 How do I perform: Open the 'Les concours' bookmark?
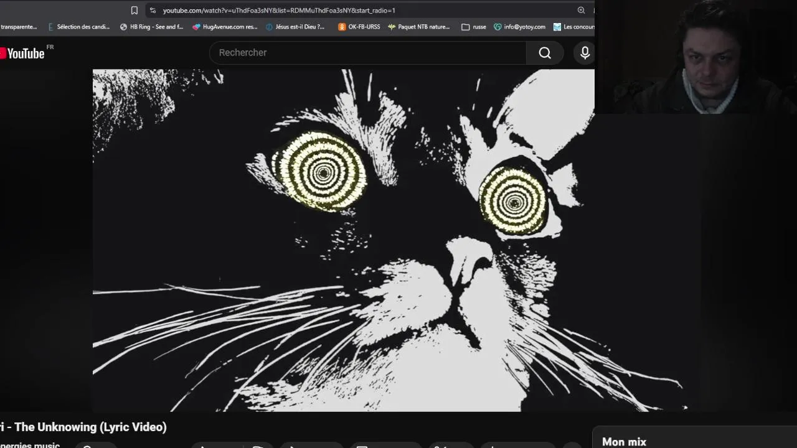(574, 27)
